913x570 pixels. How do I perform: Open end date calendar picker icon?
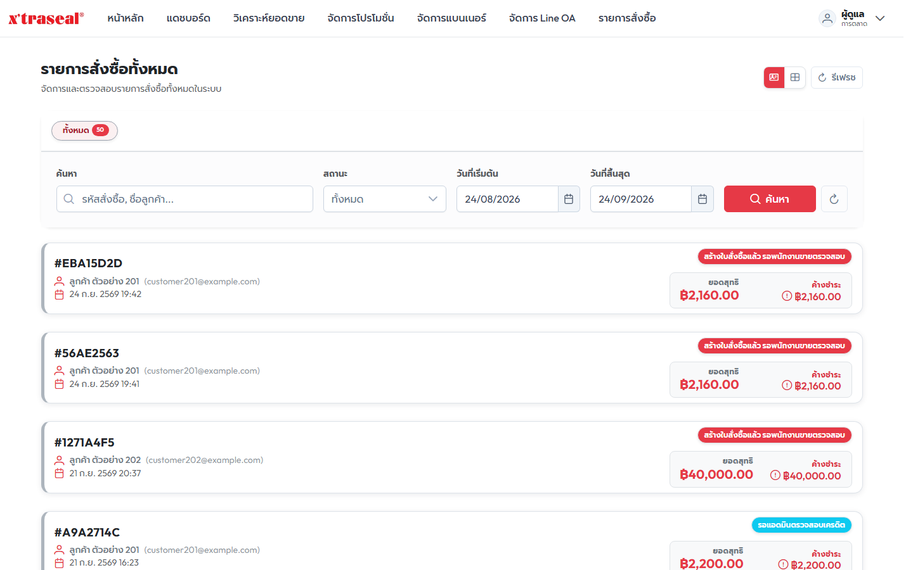pos(703,199)
